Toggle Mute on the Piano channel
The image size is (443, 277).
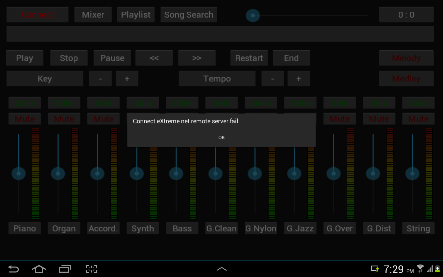(25, 119)
